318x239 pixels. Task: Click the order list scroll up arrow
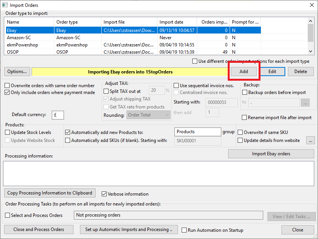(310, 21)
